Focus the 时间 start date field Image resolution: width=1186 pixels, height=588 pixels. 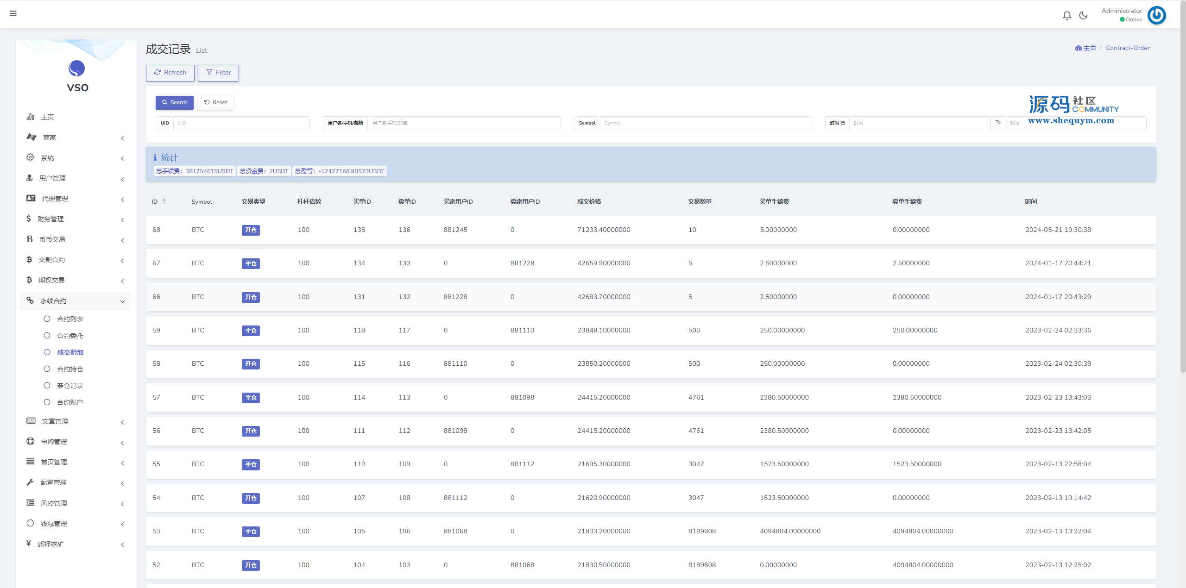920,123
